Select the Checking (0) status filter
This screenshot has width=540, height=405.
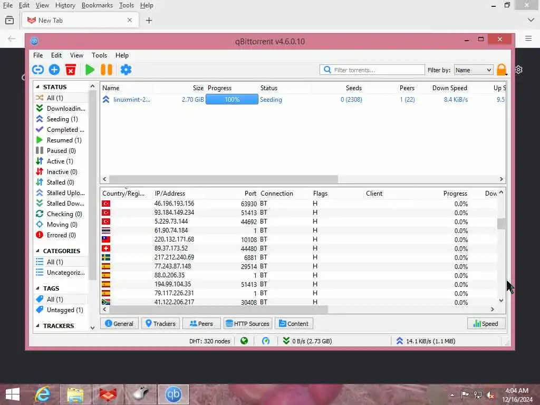[x=61, y=214]
